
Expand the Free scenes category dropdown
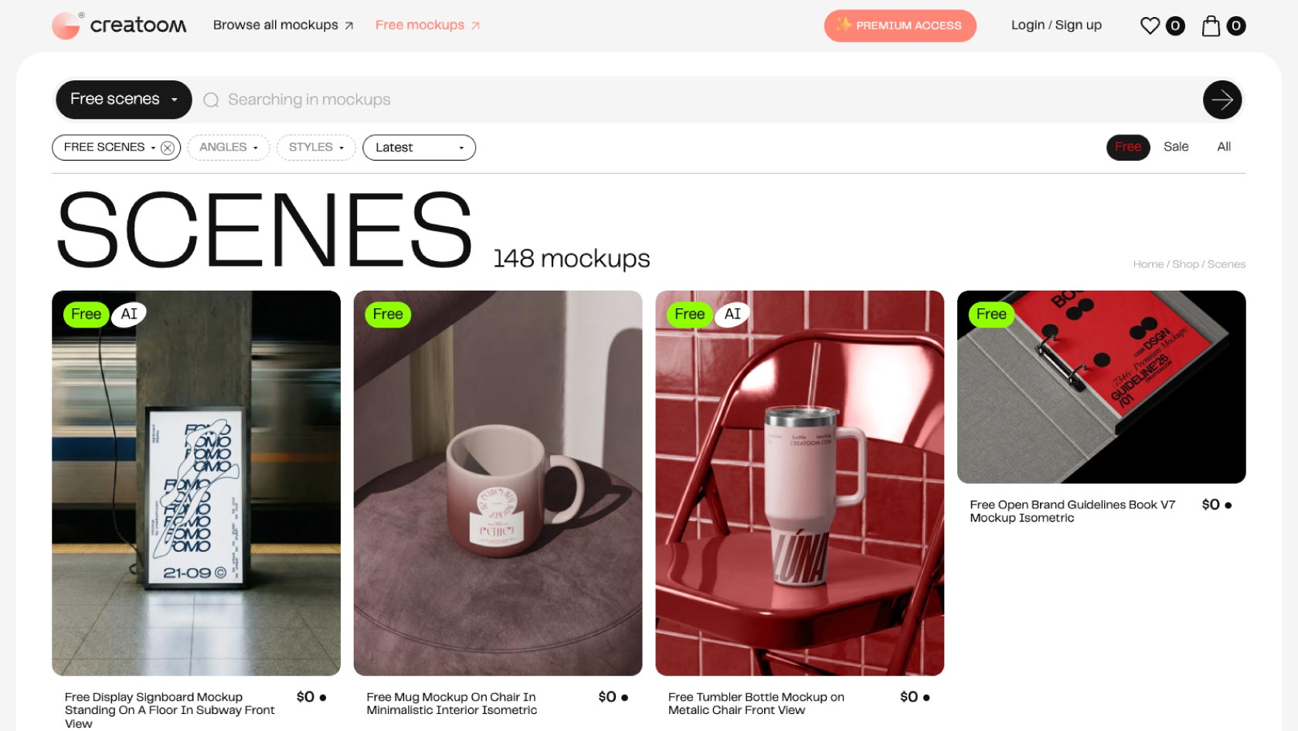(x=124, y=100)
